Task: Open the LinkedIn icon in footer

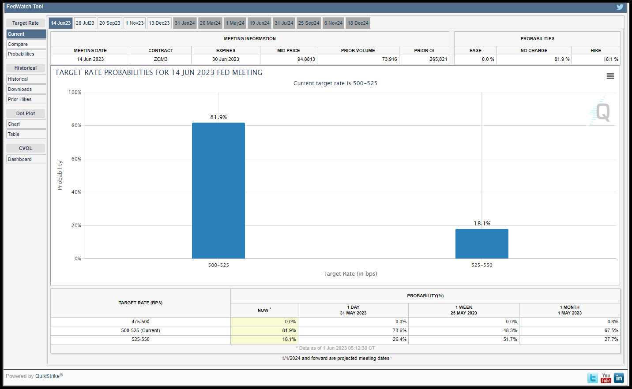Action: pyautogui.click(x=619, y=378)
